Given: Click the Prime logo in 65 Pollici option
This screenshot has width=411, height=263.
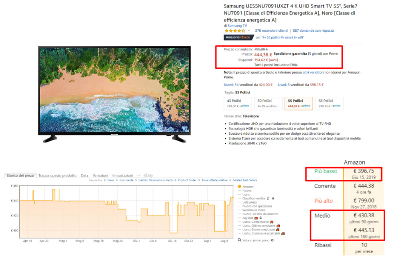Looking at the screenshot, I should 336,106.
